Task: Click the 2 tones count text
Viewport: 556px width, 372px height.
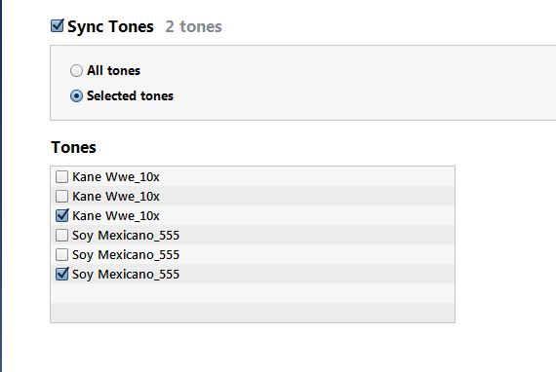Action: [193, 26]
